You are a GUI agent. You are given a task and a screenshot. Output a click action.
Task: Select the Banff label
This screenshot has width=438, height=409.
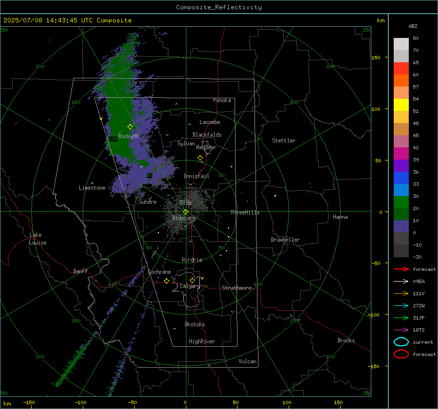(80, 271)
